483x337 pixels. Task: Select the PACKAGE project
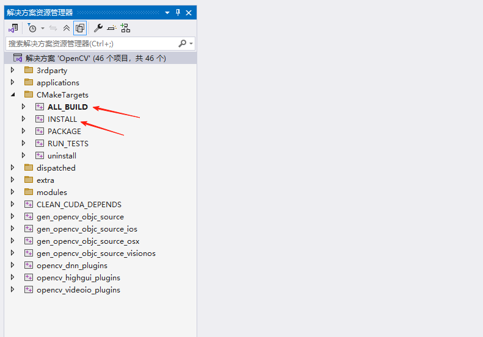pyautogui.click(x=64, y=131)
